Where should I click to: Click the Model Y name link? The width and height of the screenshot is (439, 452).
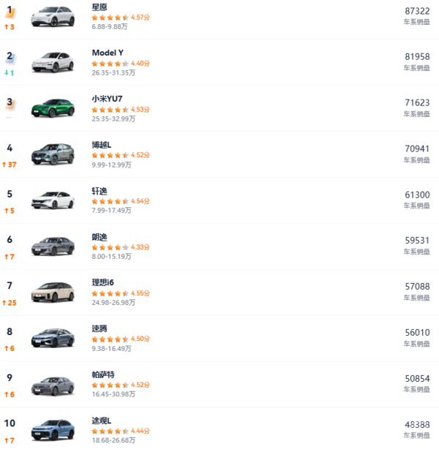tap(108, 53)
